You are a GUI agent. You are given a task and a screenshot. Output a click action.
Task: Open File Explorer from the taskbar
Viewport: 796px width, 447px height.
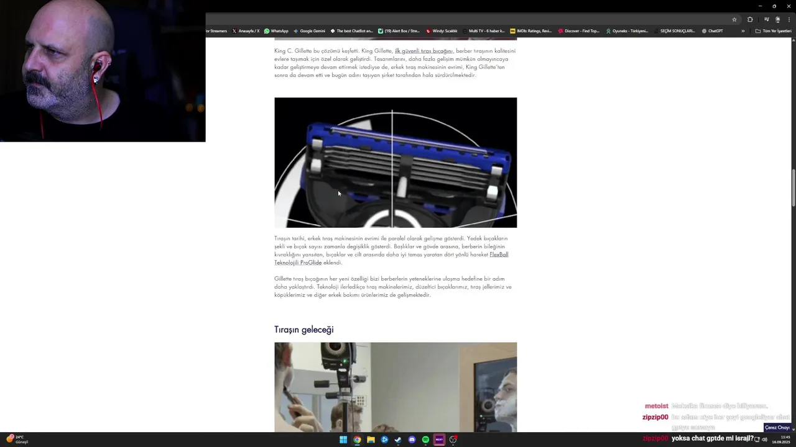[x=371, y=440]
